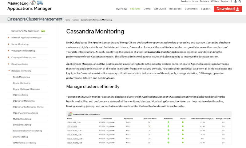246x148 pixels.
Task: Open Oracle Multitenant Database link
Action: pyautogui.click(x=26, y=89)
